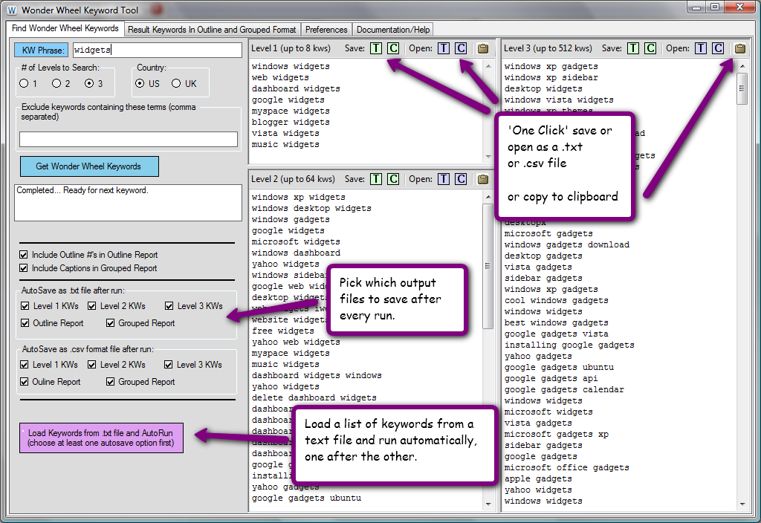This screenshot has width=761, height=523.
Task: Choose UK as the country
Action: pos(176,84)
